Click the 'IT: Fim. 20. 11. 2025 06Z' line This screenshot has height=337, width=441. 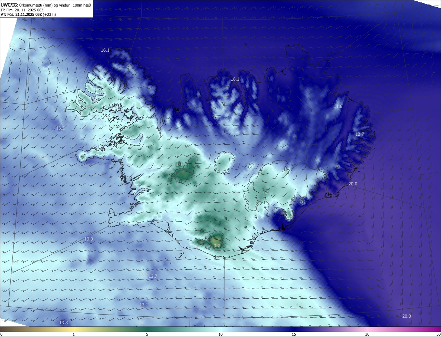coord(22,10)
